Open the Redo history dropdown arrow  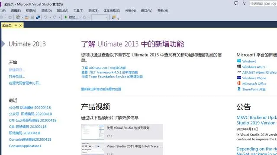pyautogui.click(x=59, y=17)
